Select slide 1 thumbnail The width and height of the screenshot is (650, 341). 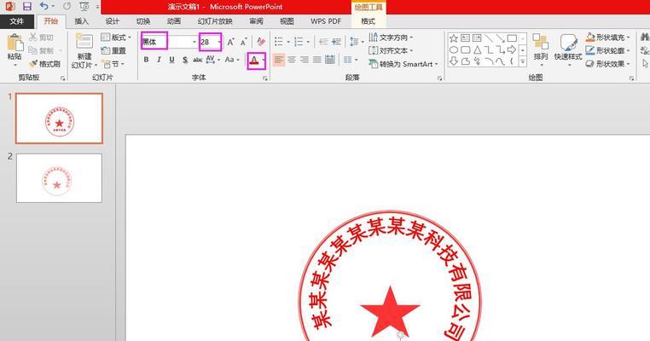coord(59,118)
